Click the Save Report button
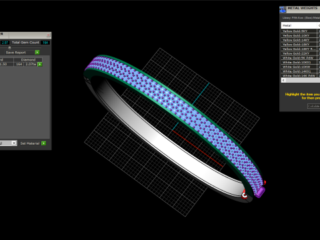The height and width of the screenshot is (240, 320). click(x=20, y=53)
